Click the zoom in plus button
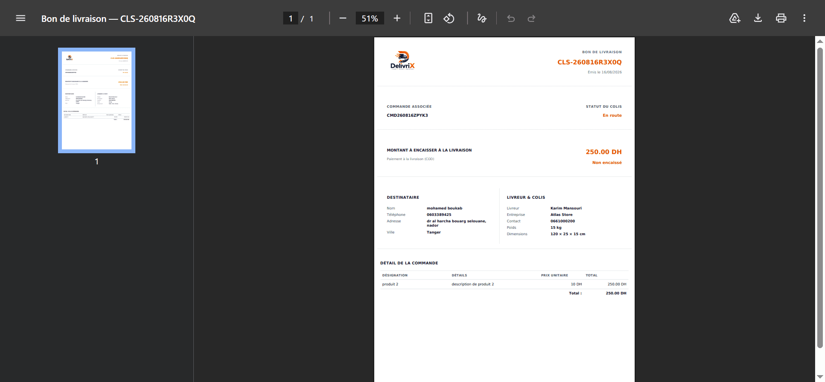825x382 pixels. 397,18
